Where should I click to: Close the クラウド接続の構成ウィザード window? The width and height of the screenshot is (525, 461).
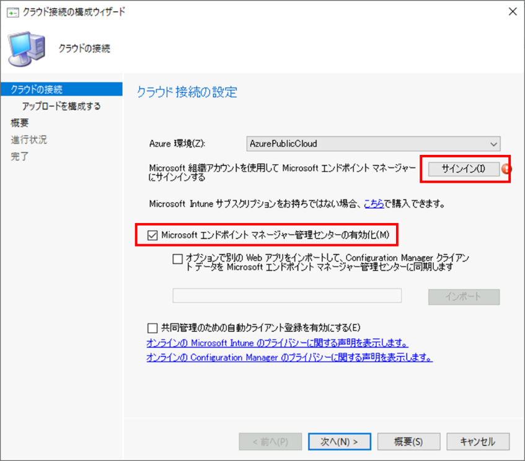coord(513,12)
